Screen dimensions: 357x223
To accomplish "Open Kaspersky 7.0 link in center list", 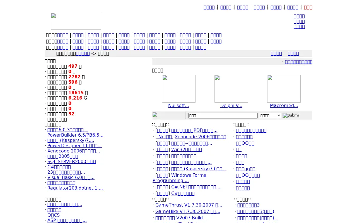I will [x=199, y=169].
